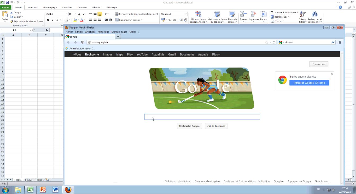Click the insert function fx icon
The image size is (356, 194).
[47, 30]
